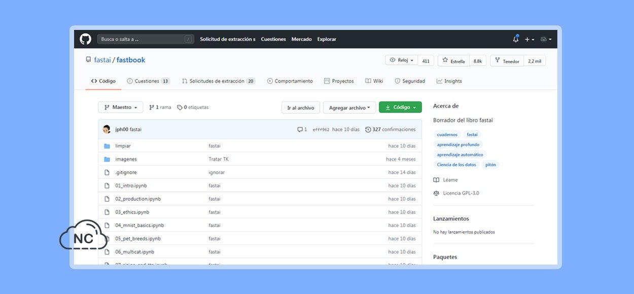This screenshot has width=634, height=294.
Task: Click the '0 etiquetas' tags link
Action: click(193, 107)
